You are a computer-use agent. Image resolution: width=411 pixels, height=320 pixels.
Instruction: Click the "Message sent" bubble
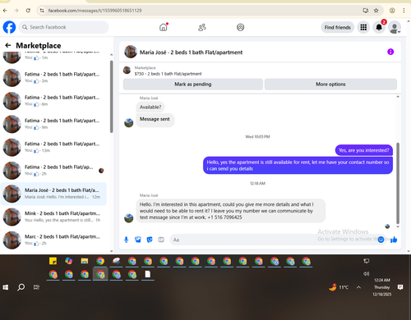coord(155,120)
